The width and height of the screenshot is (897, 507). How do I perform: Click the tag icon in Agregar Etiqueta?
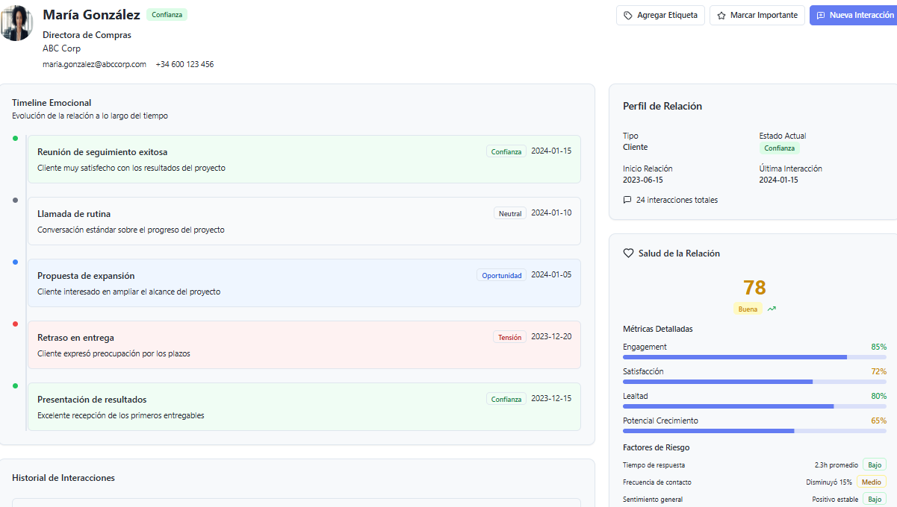point(628,16)
